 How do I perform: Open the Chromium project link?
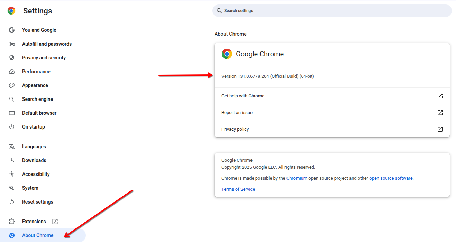tap(297, 178)
